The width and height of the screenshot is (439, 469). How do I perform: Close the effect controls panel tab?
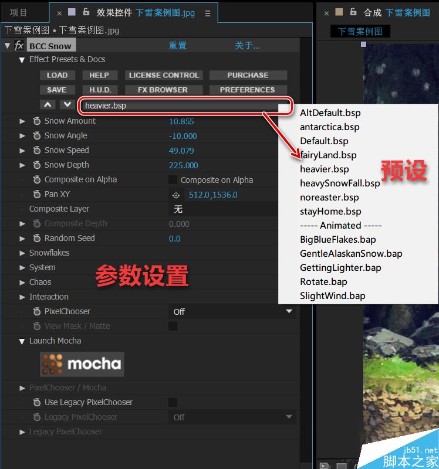tap(59, 13)
